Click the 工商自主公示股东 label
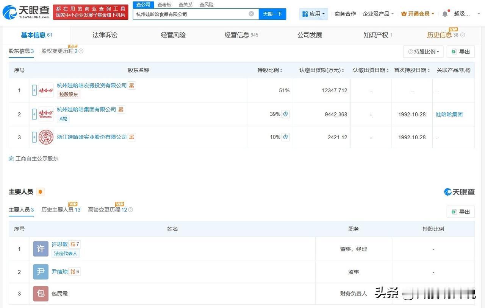The image size is (485, 308). point(37,159)
